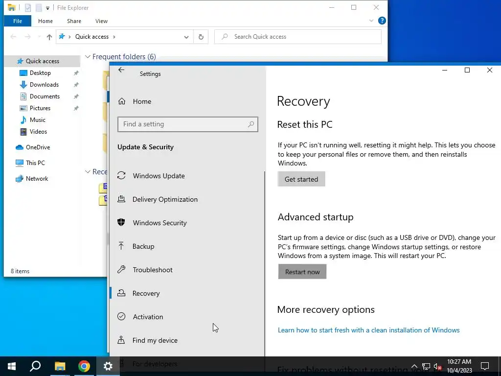Open File Explorer from taskbar
The height and width of the screenshot is (376, 501).
[60, 366]
